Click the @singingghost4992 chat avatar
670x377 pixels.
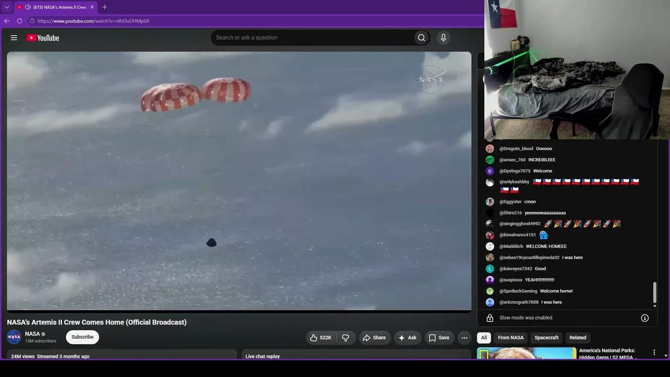[490, 224]
